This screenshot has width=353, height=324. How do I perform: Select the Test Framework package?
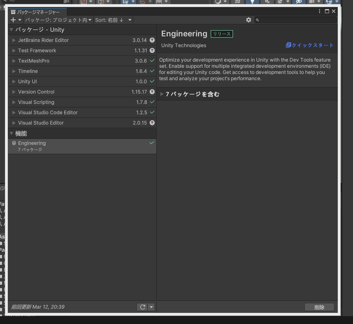(x=82, y=50)
